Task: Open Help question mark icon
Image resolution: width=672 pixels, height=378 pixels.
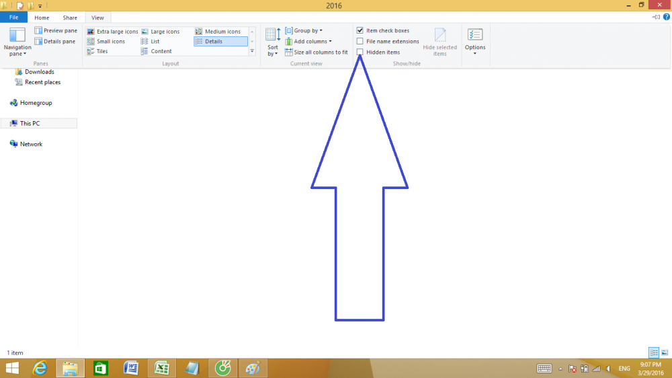Action: pyautogui.click(x=667, y=17)
